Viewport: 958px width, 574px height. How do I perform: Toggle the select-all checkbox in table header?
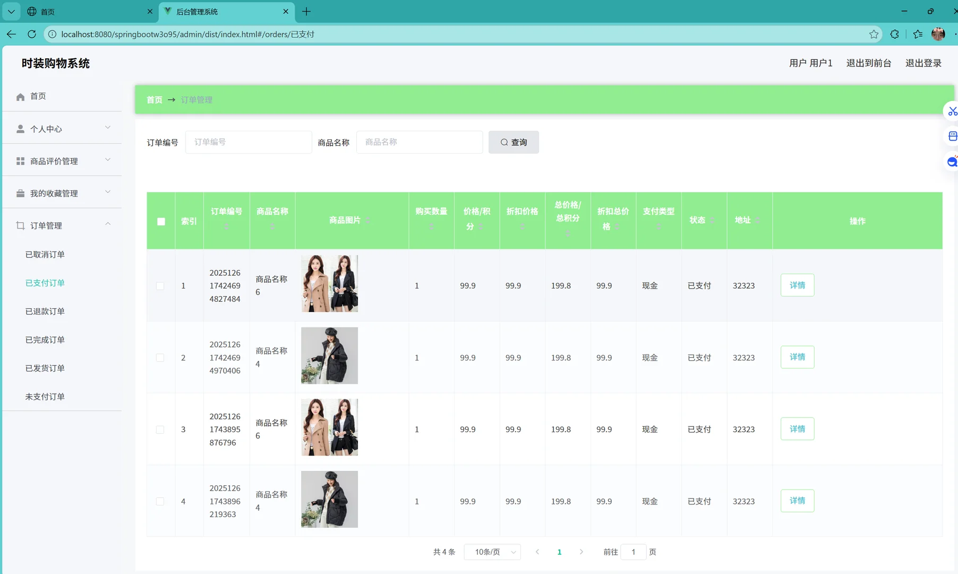point(161,221)
